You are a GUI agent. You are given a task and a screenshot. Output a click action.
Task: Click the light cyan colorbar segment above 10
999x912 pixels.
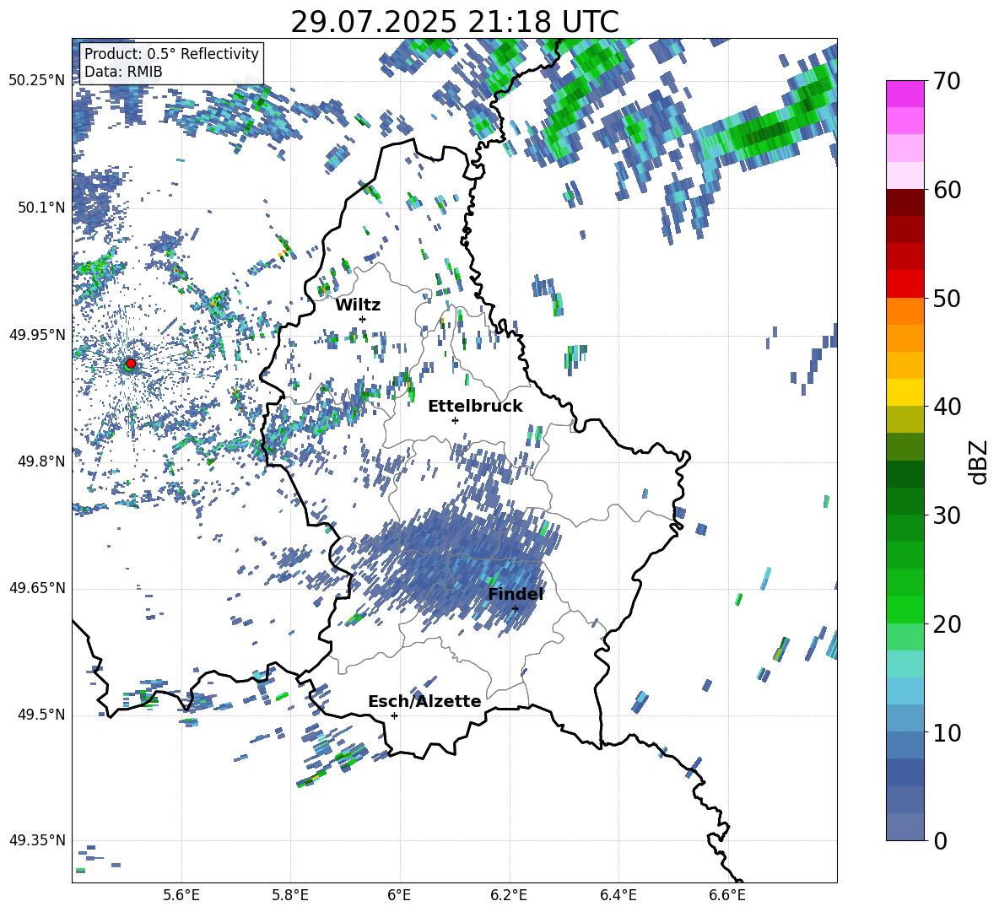pyautogui.click(x=904, y=690)
